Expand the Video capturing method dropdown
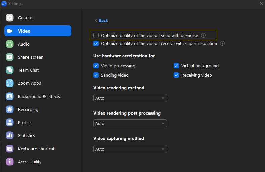Image resolution: width=265 pixels, height=172 pixels. coord(130,149)
